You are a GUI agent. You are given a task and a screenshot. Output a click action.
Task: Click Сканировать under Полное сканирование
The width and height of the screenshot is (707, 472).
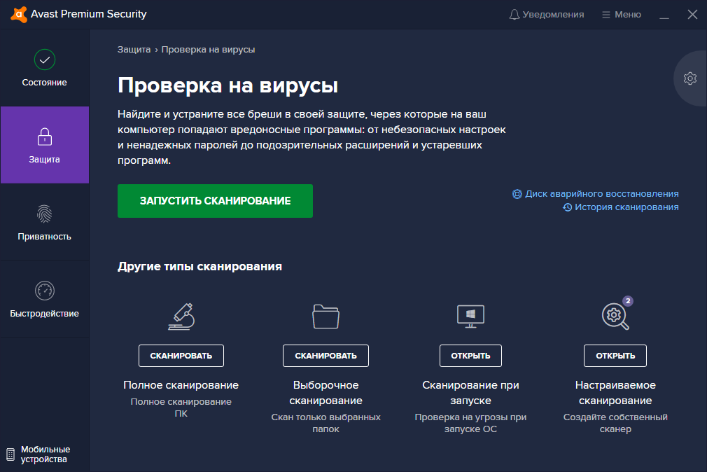click(181, 356)
